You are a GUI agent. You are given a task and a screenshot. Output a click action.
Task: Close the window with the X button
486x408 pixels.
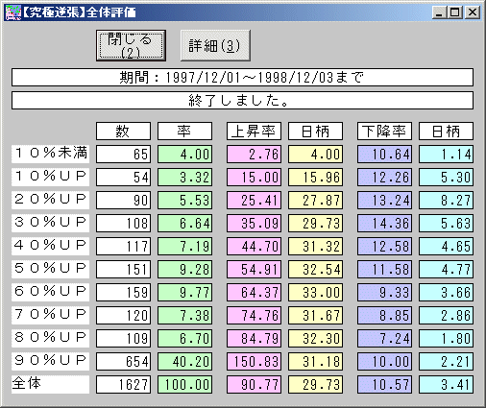(473, 12)
